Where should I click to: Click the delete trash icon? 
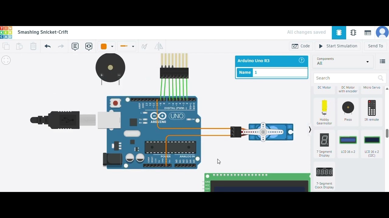[x=33, y=46]
